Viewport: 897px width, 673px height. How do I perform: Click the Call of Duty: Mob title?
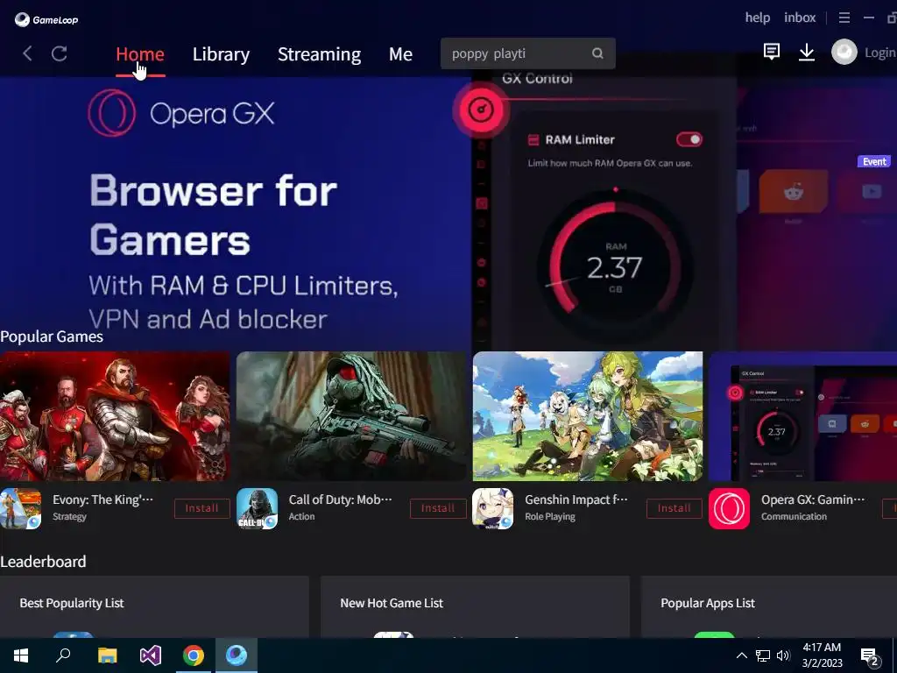[x=341, y=499]
